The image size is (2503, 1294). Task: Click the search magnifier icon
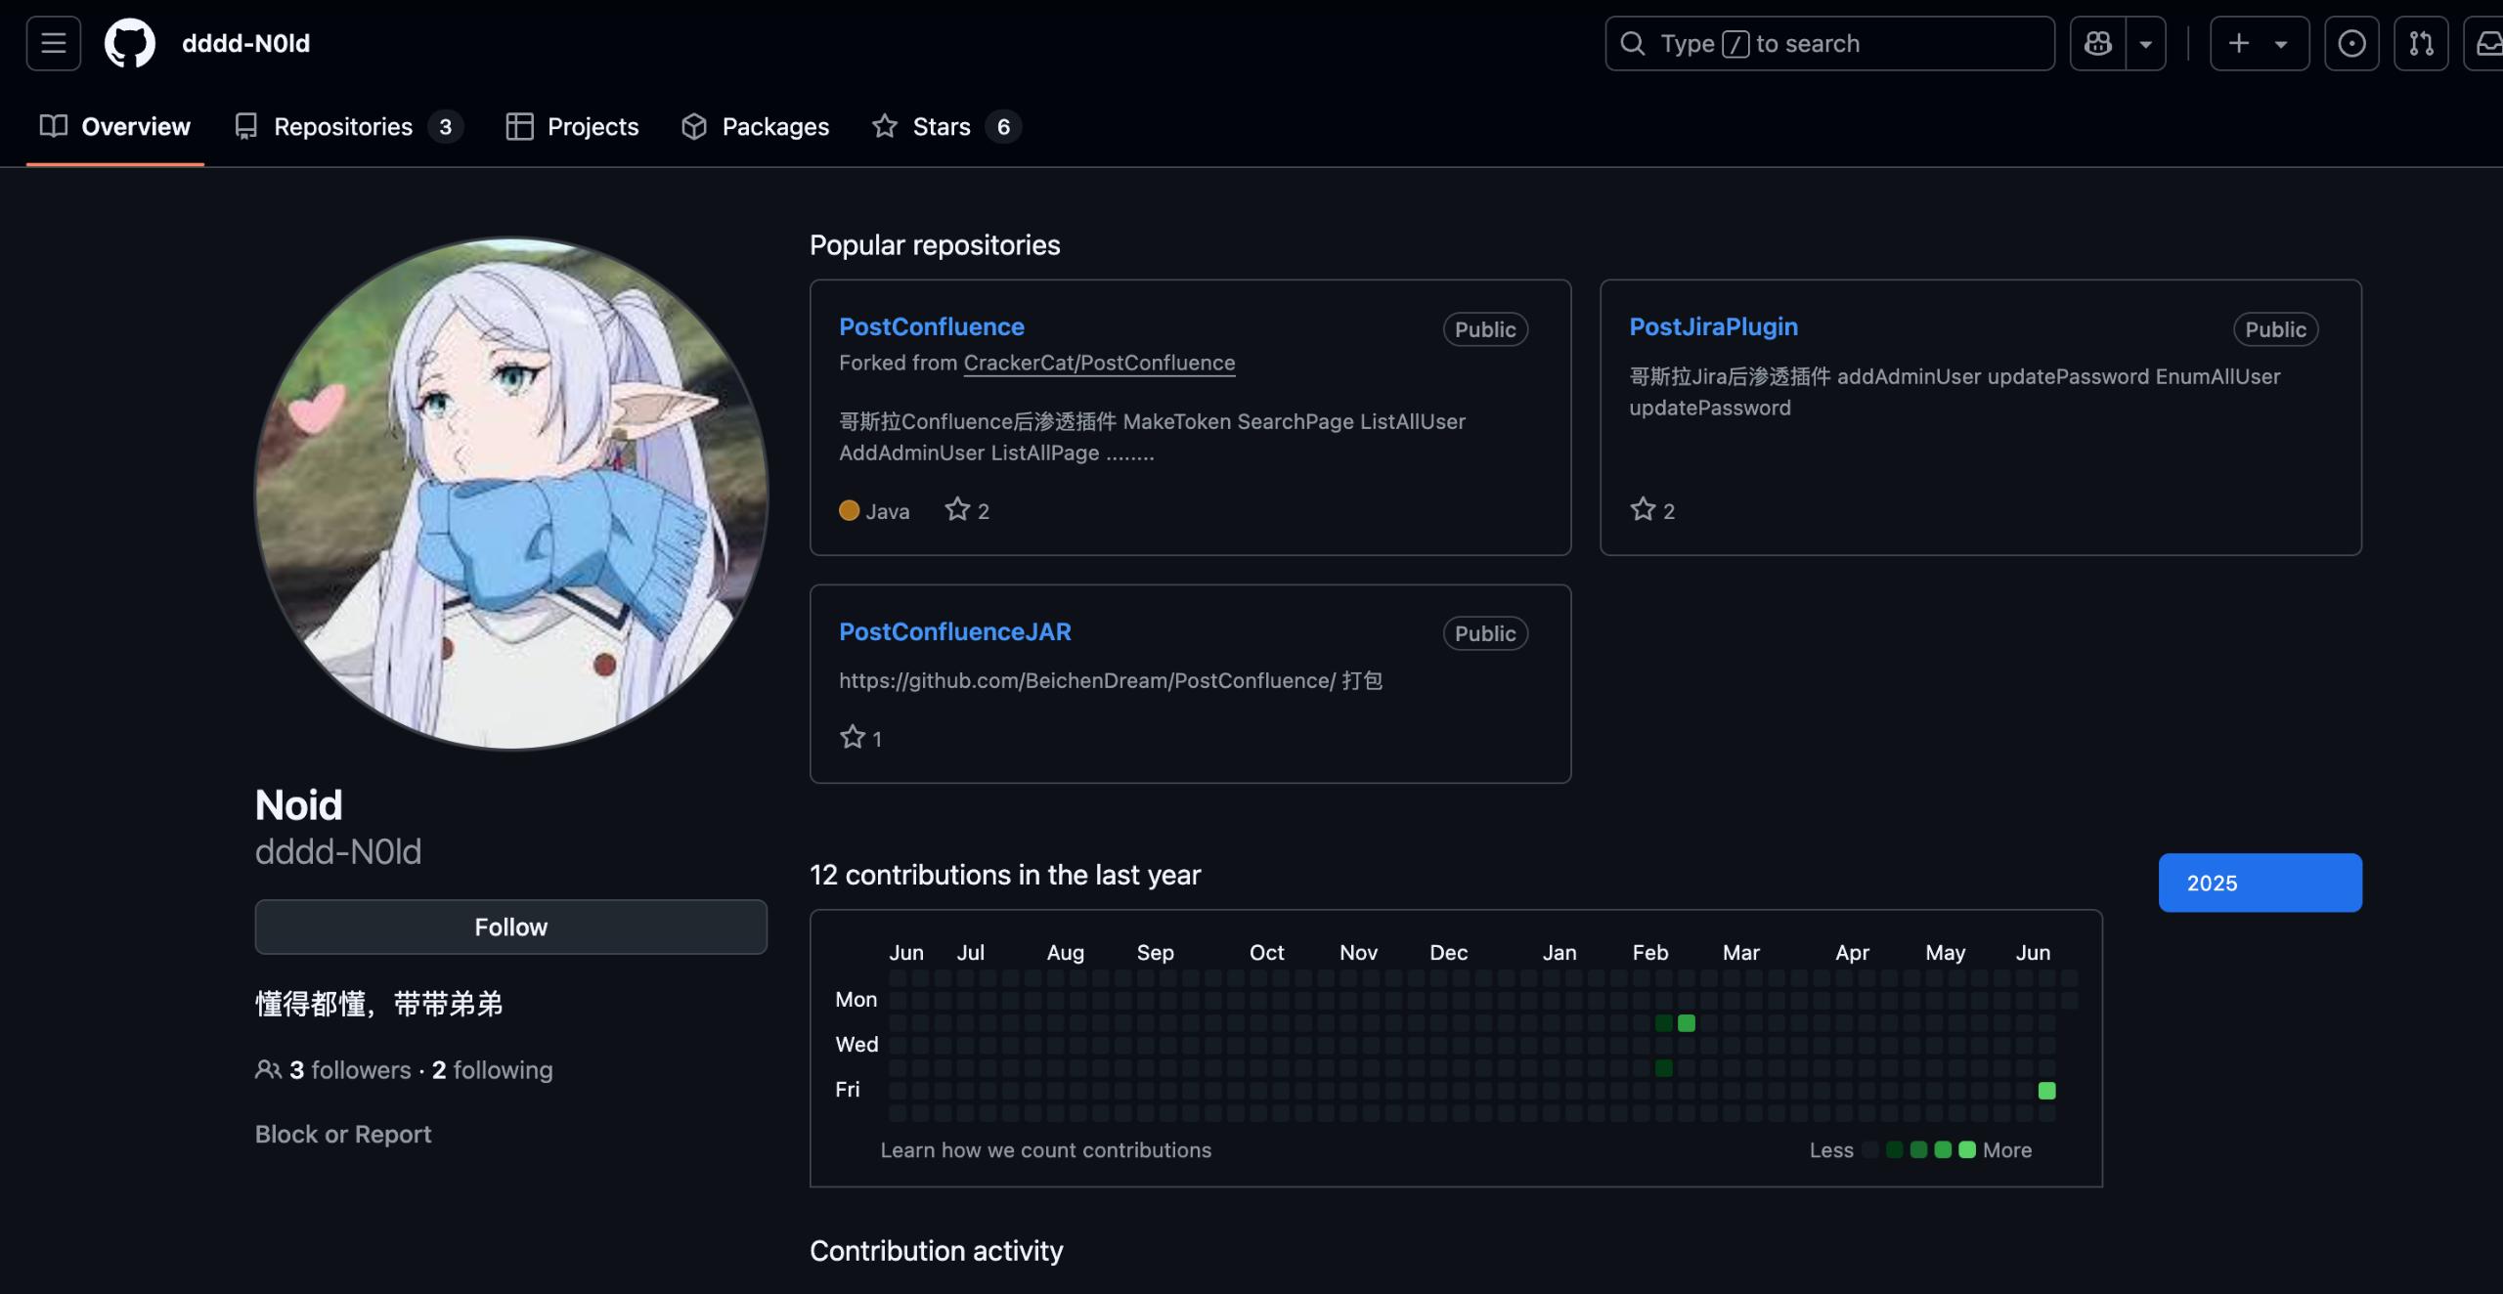point(1633,43)
